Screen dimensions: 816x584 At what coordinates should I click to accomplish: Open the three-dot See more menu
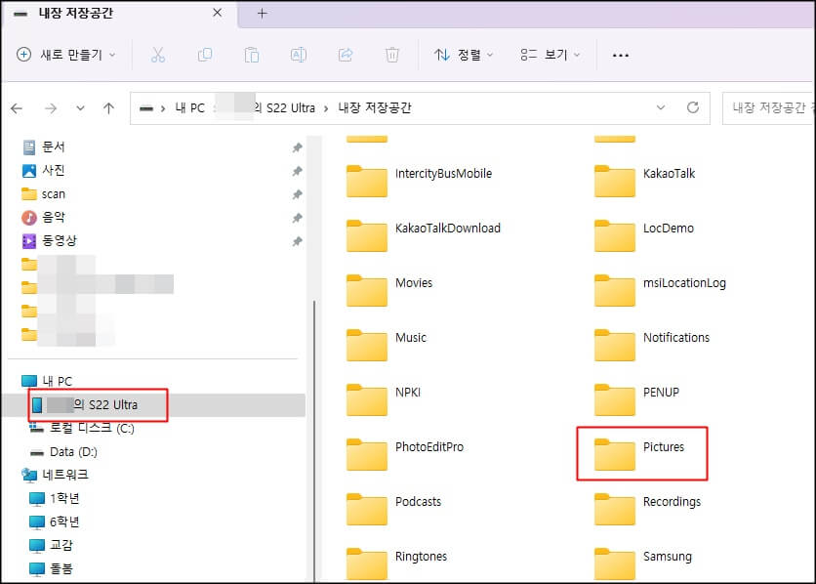click(621, 55)
